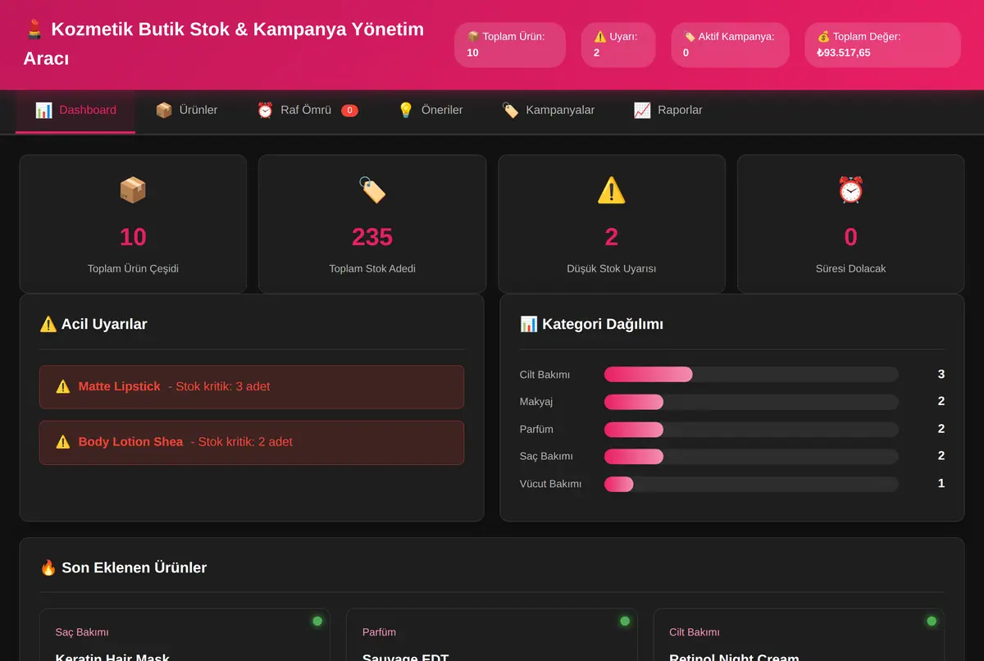Click the tag icon on Kampanyalar tab
This screenshot has width=984, height=661.
tap(510, 110)
